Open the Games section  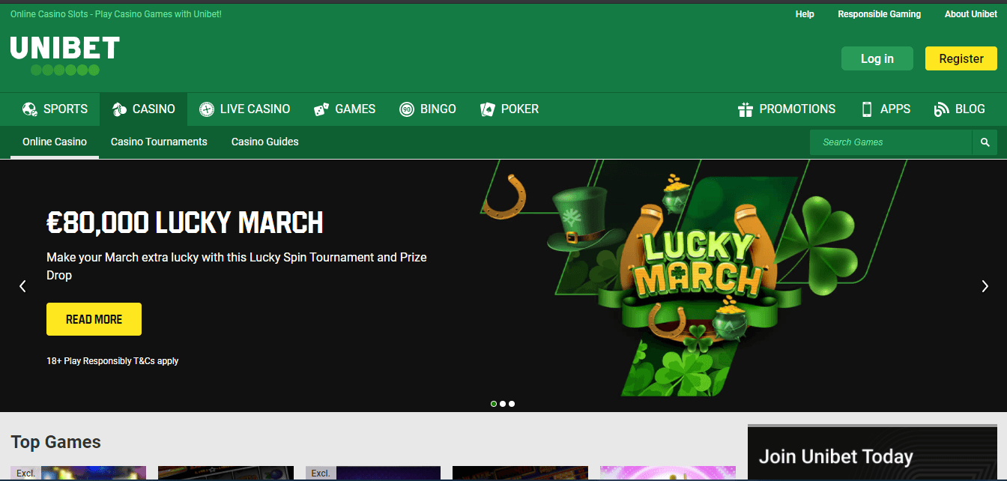[345, 109]
